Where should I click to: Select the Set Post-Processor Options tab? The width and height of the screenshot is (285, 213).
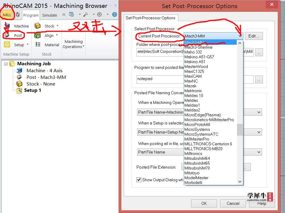tap(150, 18)
